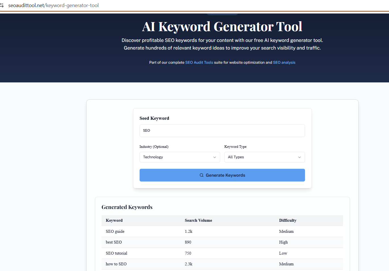This screenshot has height=271, width=389.
Task: Click the Medium difficulty for SEO guide
Action: [x=286, y=231]
